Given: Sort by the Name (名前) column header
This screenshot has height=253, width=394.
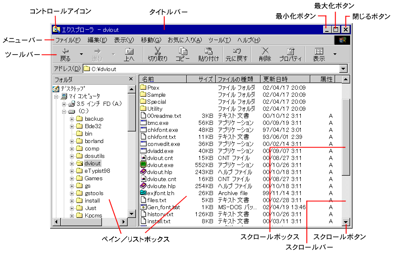Looking at the screenshot, I should click(x=163, y=79).
